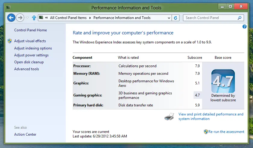Open Control Panel Home
Viewport: 253px width, 148px height.
click(x=30, y=30)
